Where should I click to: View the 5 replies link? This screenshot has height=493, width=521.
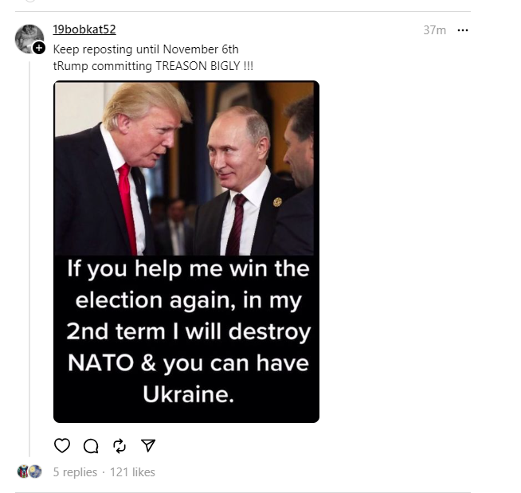(x=75, y=472)
